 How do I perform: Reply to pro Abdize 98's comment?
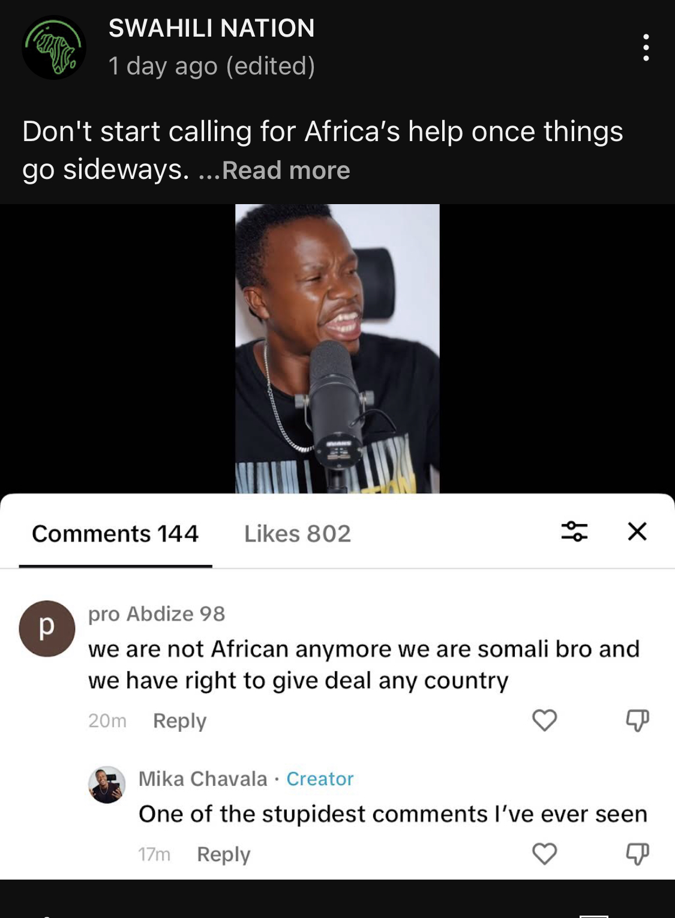pos(179,720)
